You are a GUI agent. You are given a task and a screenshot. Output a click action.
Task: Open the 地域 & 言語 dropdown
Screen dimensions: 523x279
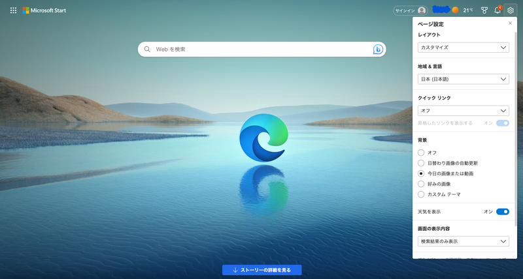tap(463, 79)
